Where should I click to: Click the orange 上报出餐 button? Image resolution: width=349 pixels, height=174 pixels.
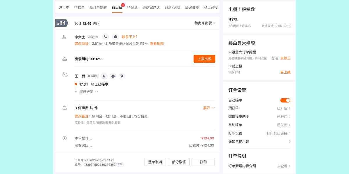coord(204,59)
